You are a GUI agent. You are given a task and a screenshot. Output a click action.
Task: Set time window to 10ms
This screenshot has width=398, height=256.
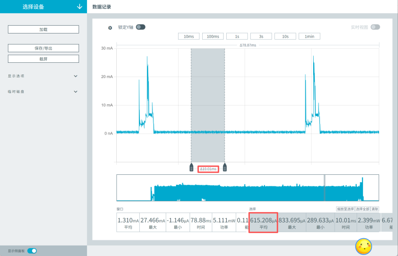pyautogui.click(x=189, y=36)
